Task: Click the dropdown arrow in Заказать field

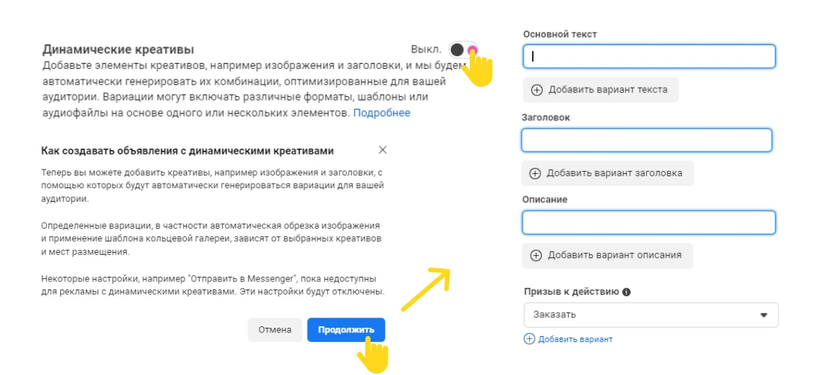Action: [763, 315]
